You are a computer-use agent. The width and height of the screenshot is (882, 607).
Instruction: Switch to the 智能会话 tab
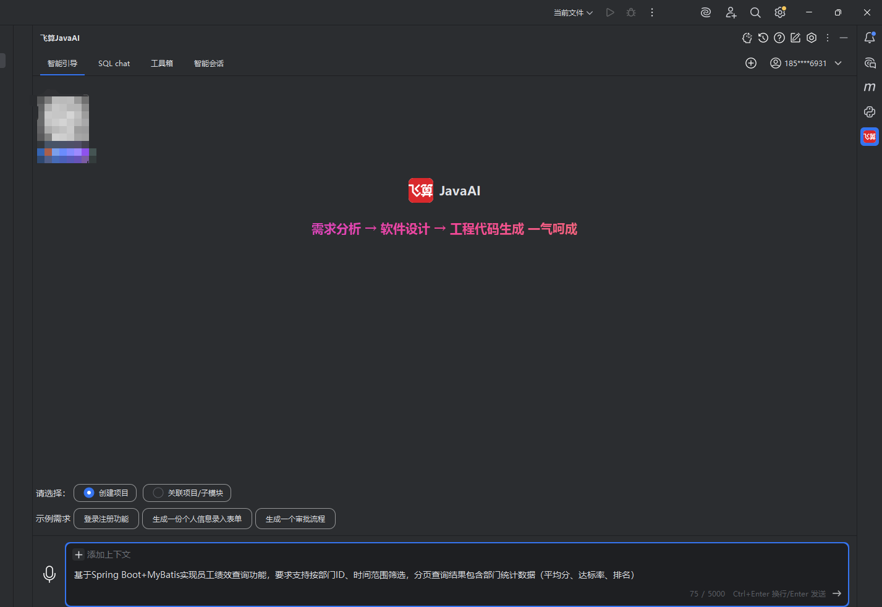coord(209,63)
